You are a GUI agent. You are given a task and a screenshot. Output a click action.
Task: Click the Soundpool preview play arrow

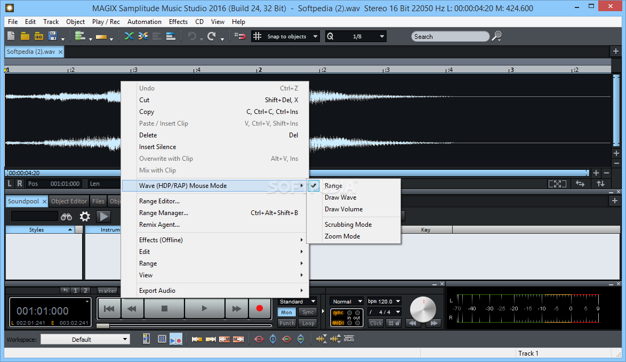click(x=104, y=217)
